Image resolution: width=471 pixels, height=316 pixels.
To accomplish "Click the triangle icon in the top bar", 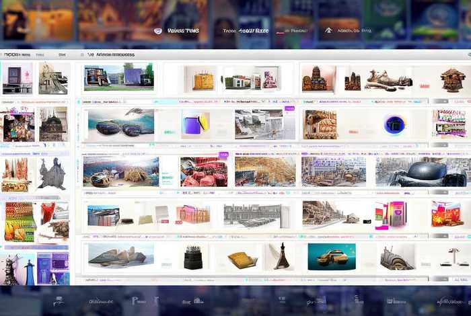I will [x=328, y=30].
